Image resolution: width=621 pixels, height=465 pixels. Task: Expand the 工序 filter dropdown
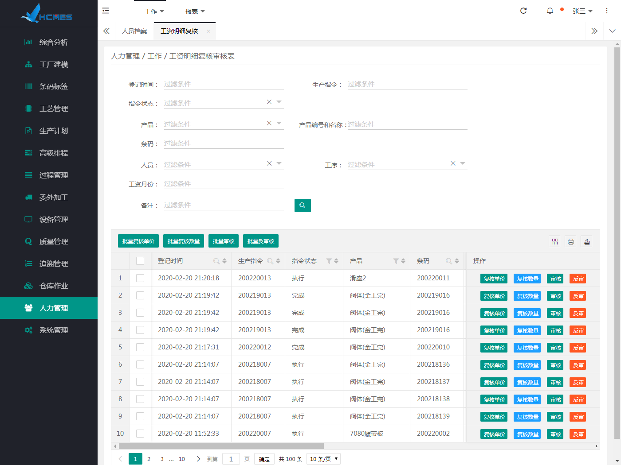463,163
